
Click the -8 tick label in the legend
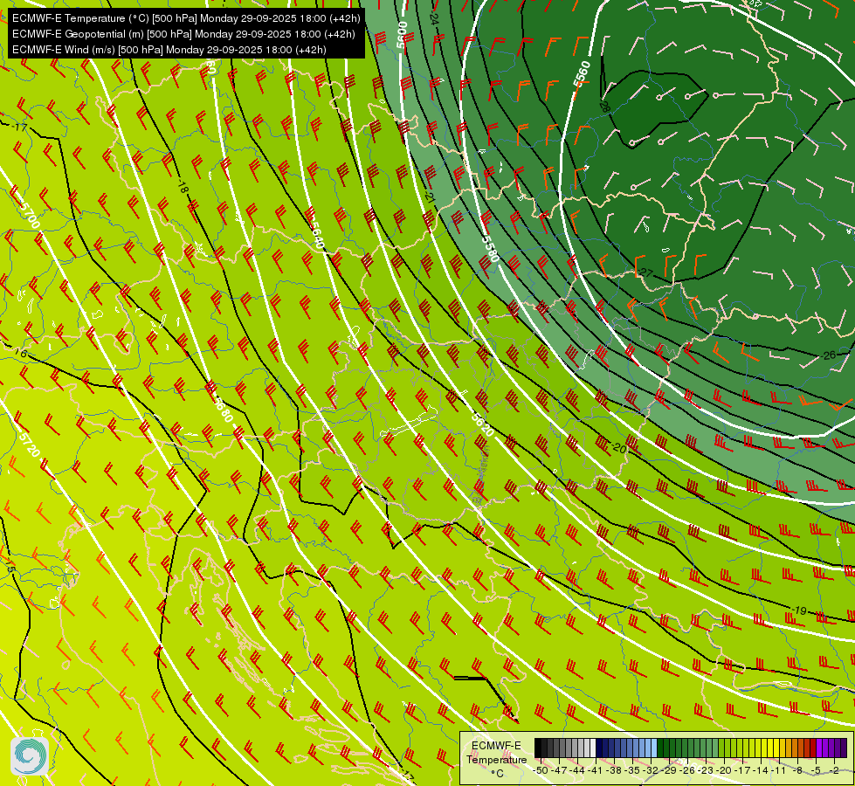tap(797, 770)
